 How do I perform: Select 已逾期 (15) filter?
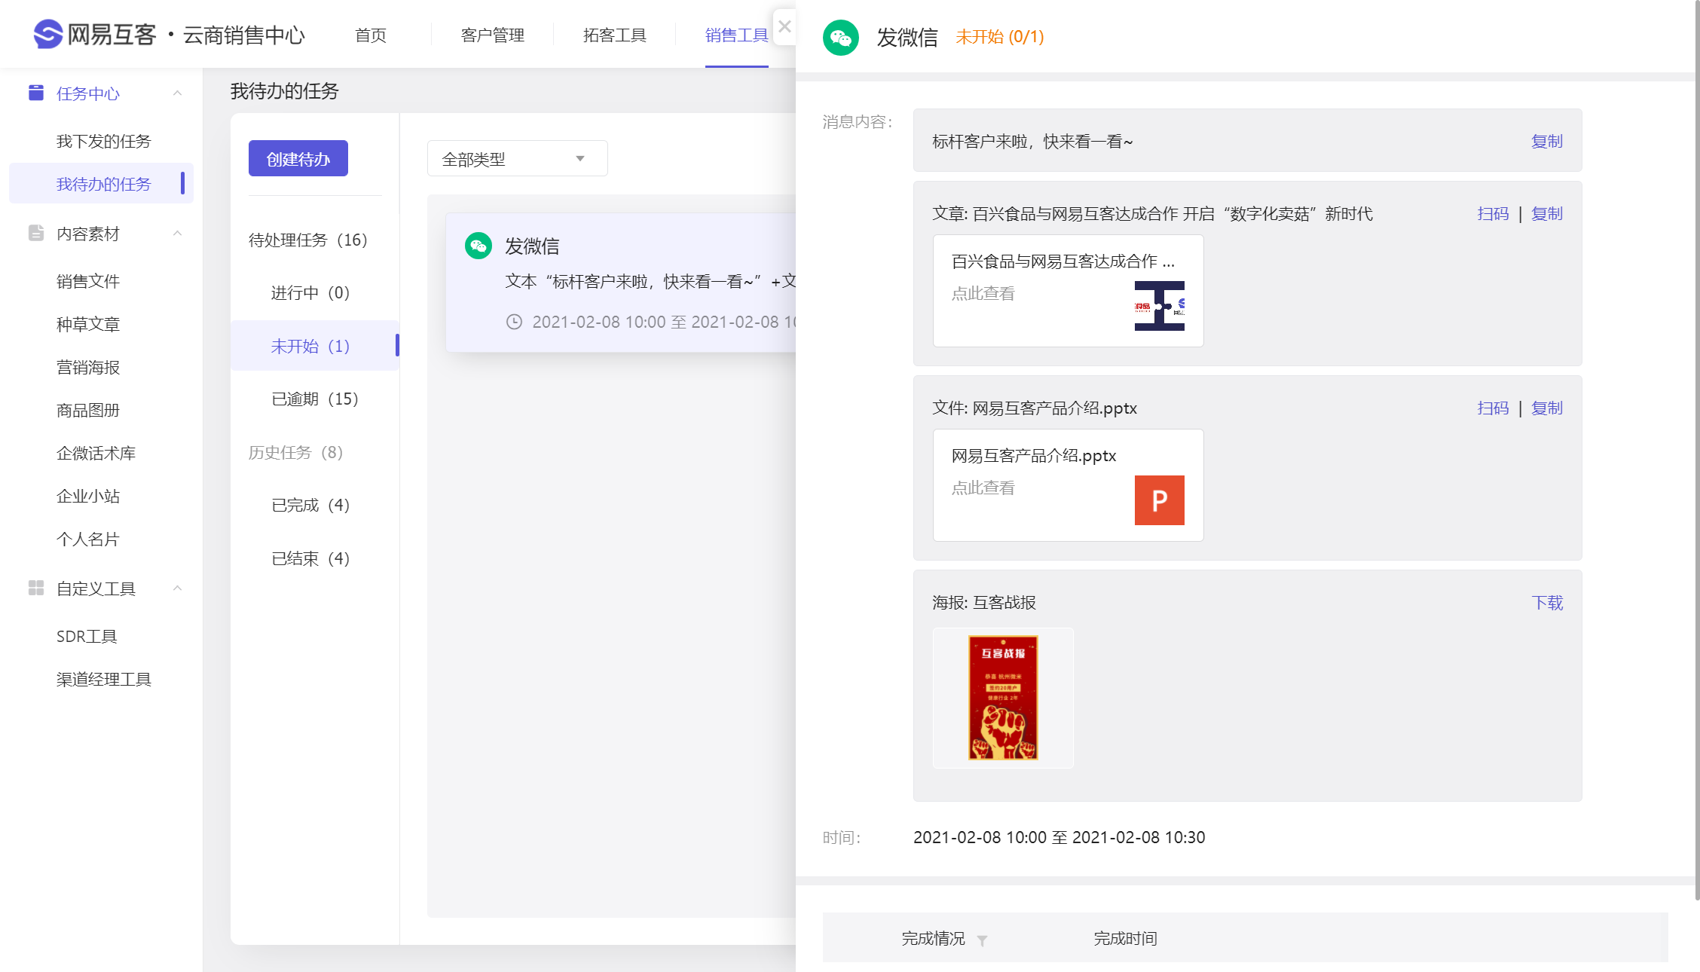315,399
